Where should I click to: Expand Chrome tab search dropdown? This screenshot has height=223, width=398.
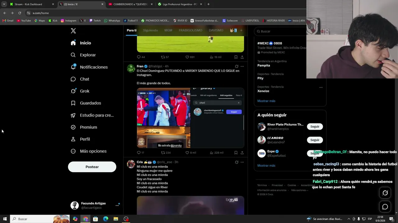click(4, 4)
